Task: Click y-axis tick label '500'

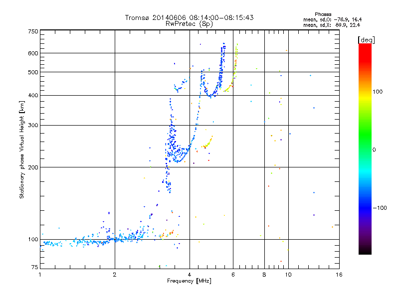Action: click(33, 72)
